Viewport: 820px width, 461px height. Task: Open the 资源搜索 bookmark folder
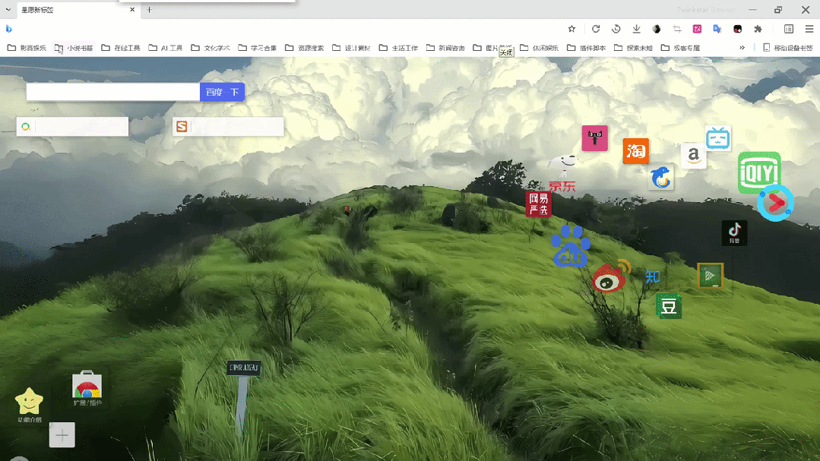point(304,48)
